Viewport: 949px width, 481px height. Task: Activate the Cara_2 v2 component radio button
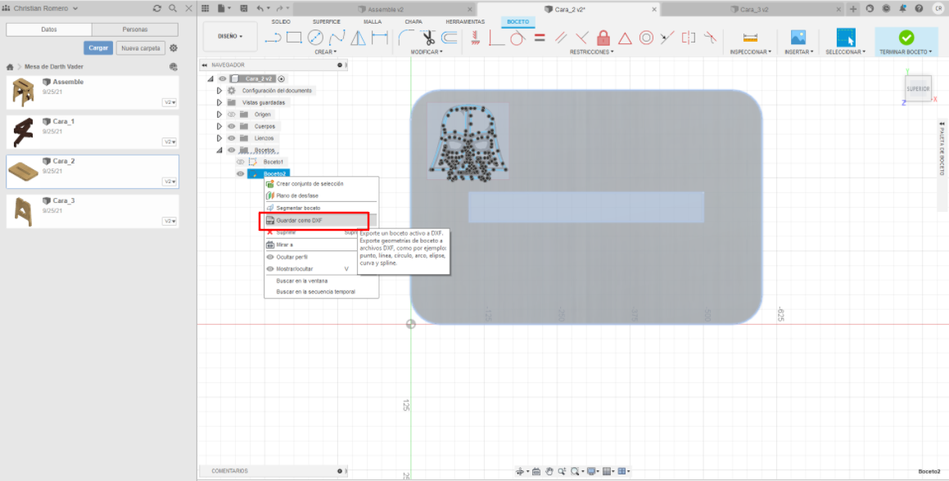coord(282,79)
